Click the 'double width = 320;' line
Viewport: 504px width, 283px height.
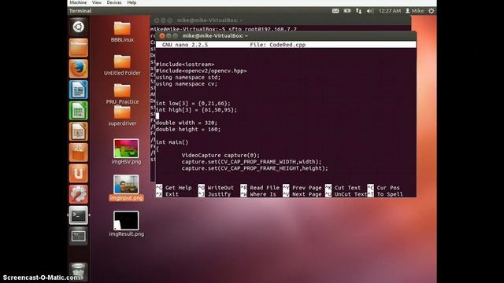187,123
